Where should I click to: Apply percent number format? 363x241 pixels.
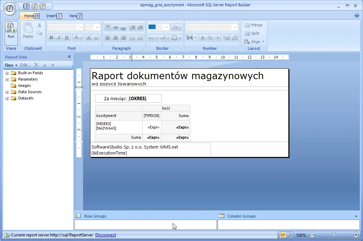(x=210, y=37)
